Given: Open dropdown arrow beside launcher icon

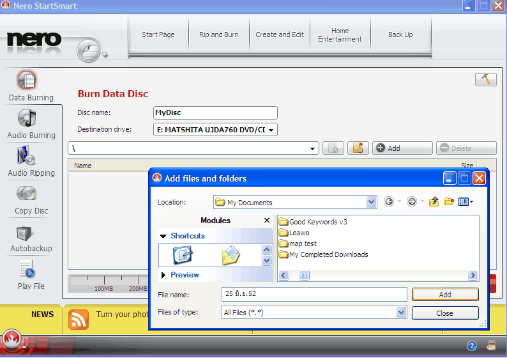Looking at the screenshot, I should click(105, 55).
